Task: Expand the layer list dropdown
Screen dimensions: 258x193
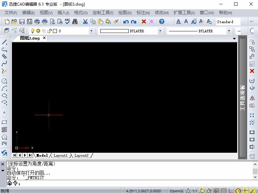Action: [92, 31]
